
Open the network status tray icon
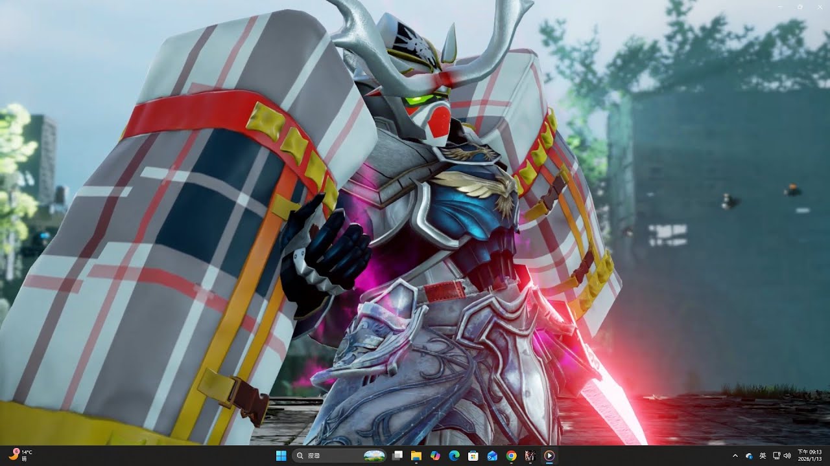pyautogui.click(x=777, y=456)
